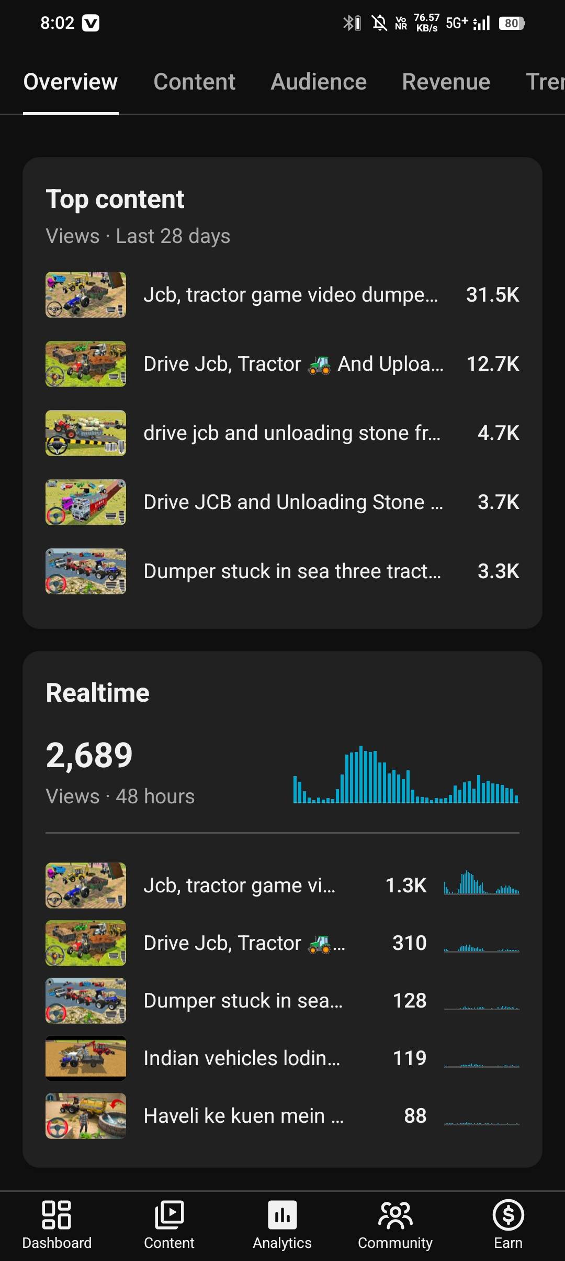Tap the 'Indian vehicles lodin...' realtime thumbnail

tap(86, 1058)
